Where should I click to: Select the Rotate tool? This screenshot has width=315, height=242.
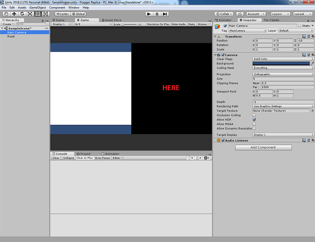[22, 14]
